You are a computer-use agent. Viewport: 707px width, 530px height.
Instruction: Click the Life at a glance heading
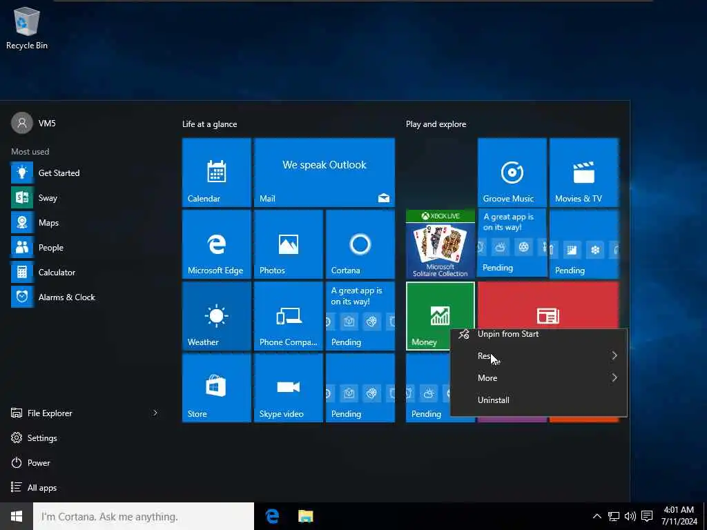pos(210,124)
